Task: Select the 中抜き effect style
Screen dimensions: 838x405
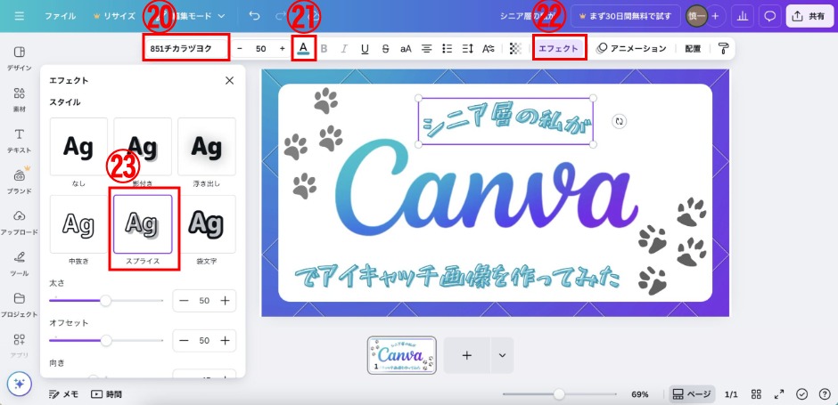Action: pos(78,224)
